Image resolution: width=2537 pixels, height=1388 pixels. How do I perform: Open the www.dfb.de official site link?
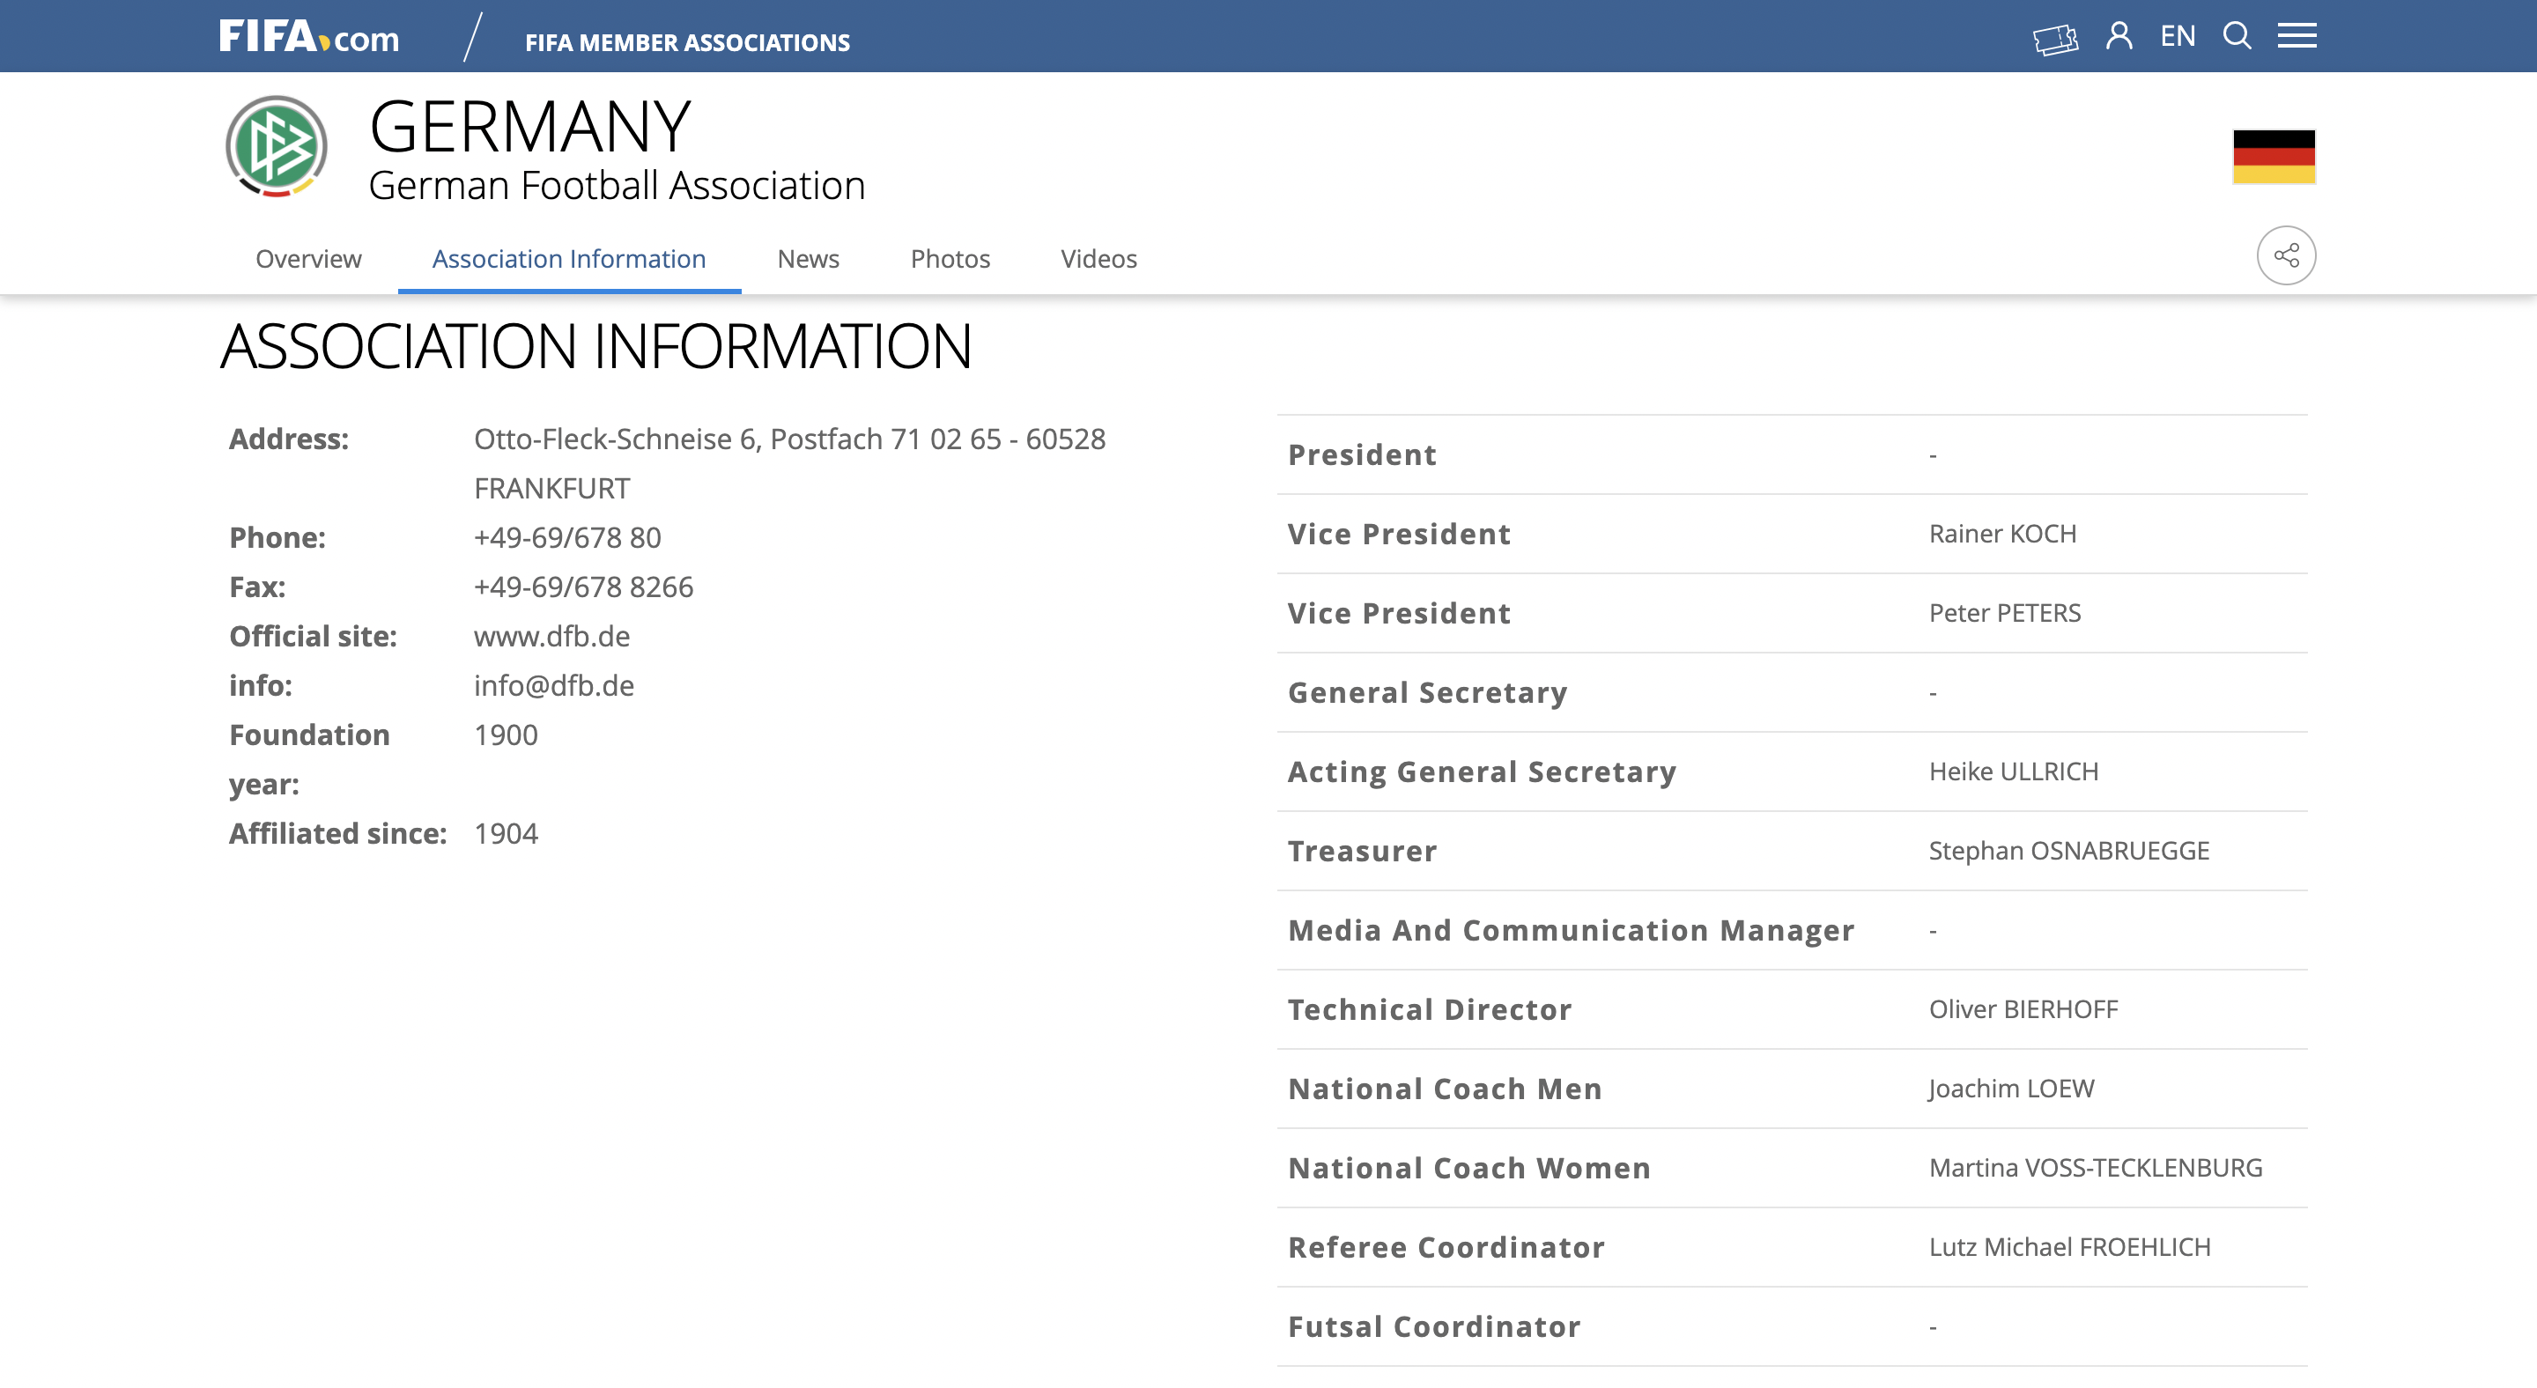point(551,636)
